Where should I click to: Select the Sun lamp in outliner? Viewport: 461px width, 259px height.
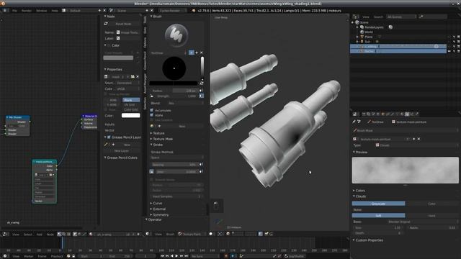pyautogui.click(x=367, y=42)
